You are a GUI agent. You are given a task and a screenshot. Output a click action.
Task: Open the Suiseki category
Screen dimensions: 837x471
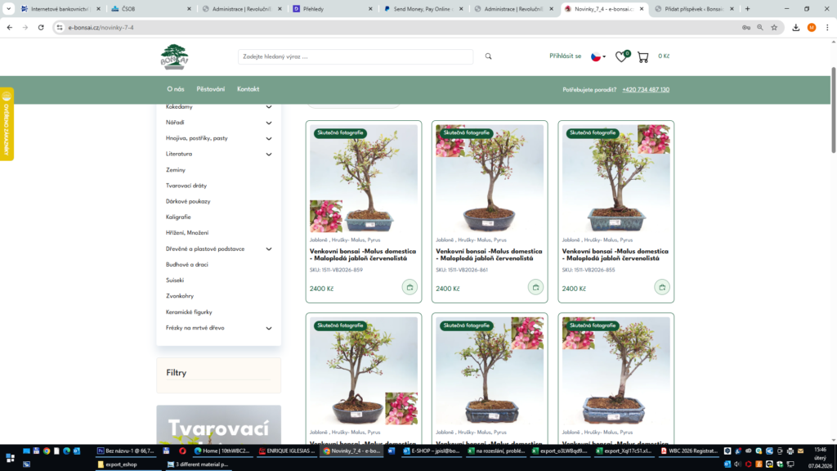tap(175, 280)
